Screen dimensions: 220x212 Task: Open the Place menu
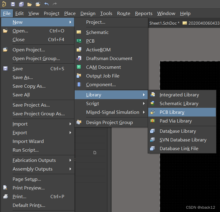[x=70, y=14]
